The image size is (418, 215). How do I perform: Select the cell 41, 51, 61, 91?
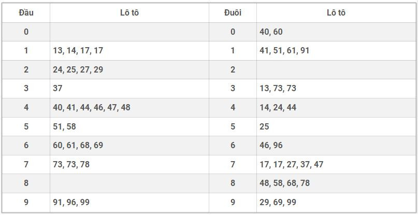[x=285, y=51]
